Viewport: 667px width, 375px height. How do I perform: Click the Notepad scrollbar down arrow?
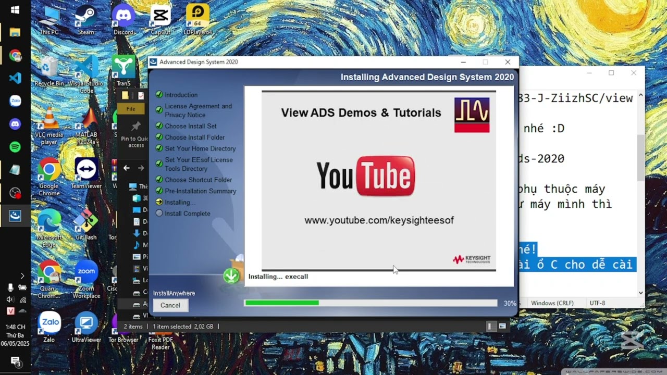(641, 293)
